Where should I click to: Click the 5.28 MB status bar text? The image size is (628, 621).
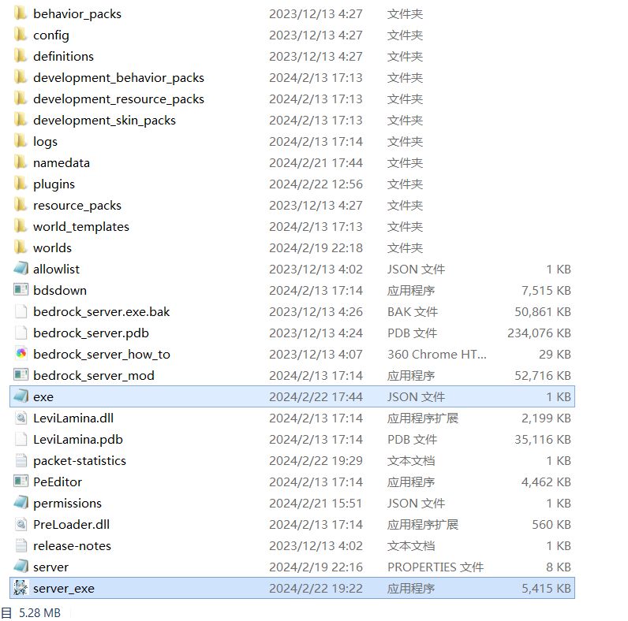point(39,612)
